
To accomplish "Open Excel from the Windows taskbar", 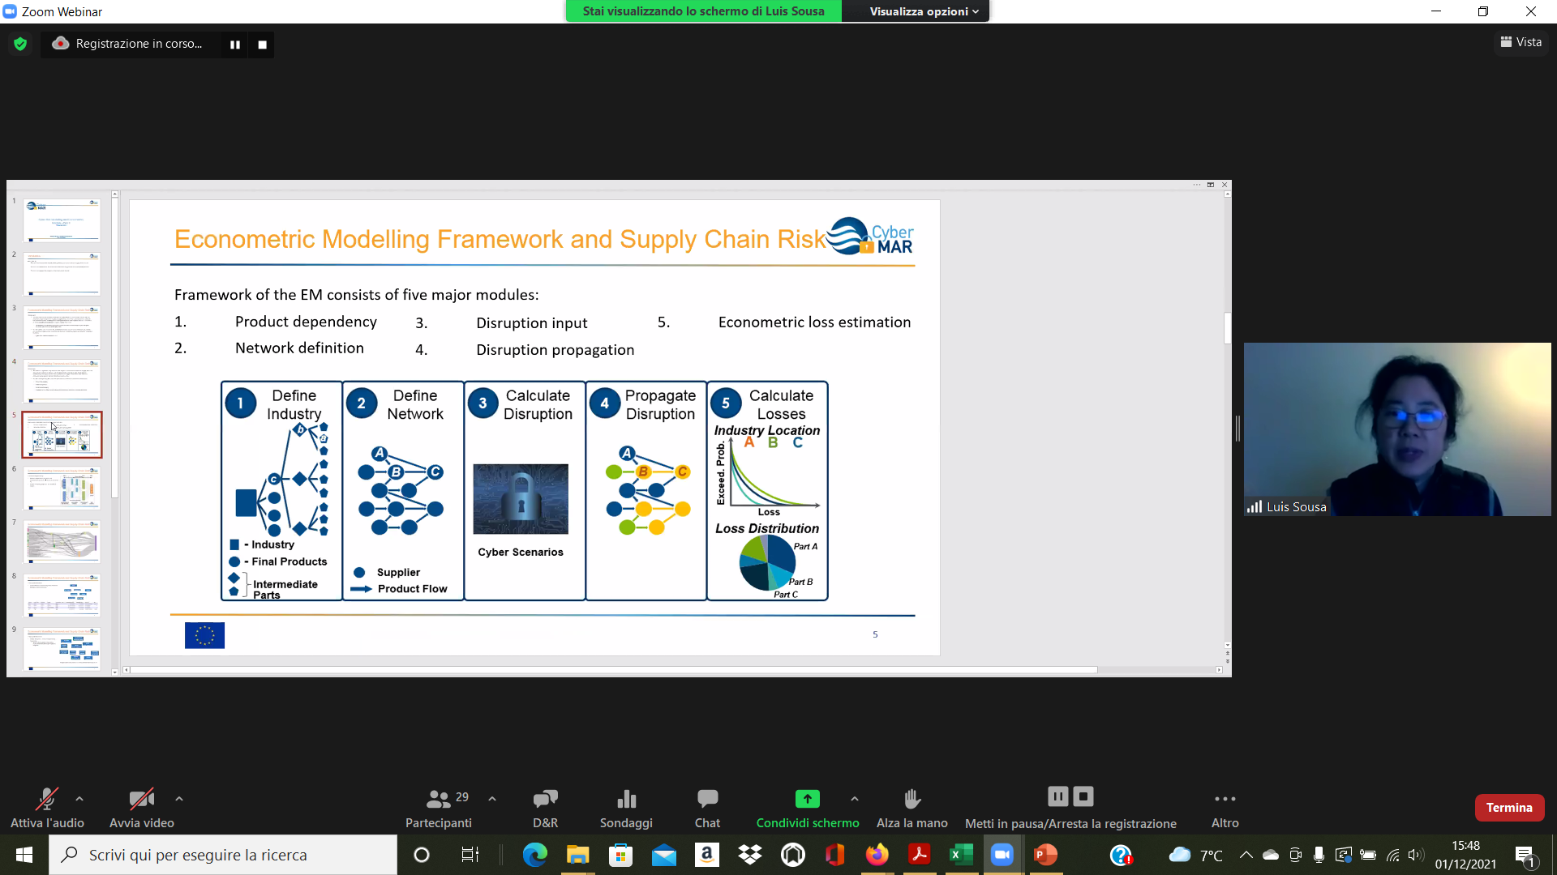I will [961, 855].
